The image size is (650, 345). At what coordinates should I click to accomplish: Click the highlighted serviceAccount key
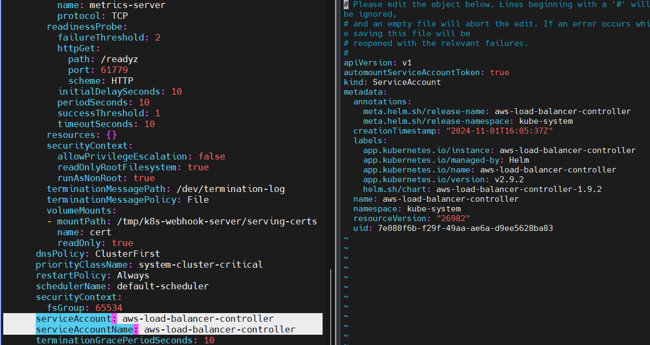(x=73, y=319)
